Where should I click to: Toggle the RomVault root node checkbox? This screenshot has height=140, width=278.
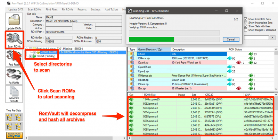tap(30, 49)
